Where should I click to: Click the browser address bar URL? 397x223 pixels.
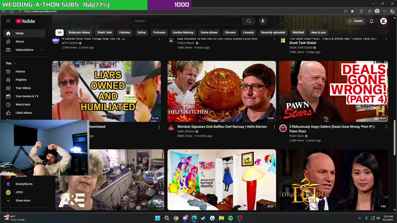tap(40, 11)
